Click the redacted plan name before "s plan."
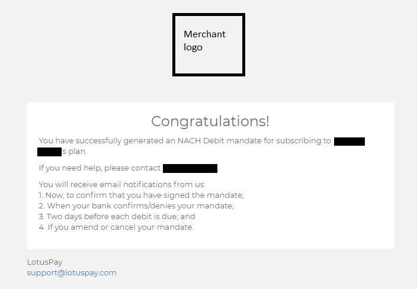The image size is (417, 289). tap(49, 152)
